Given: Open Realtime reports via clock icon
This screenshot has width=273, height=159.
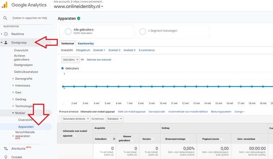Looking at the screenshot, I should pos(6,34).
